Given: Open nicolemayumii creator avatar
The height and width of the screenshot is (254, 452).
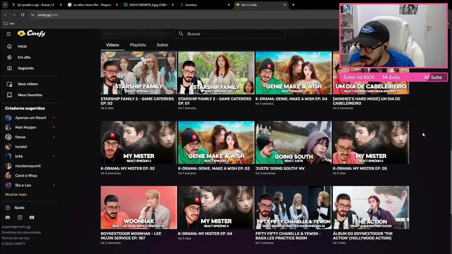Looking at the screenshot, I should (x=8, y=166).
